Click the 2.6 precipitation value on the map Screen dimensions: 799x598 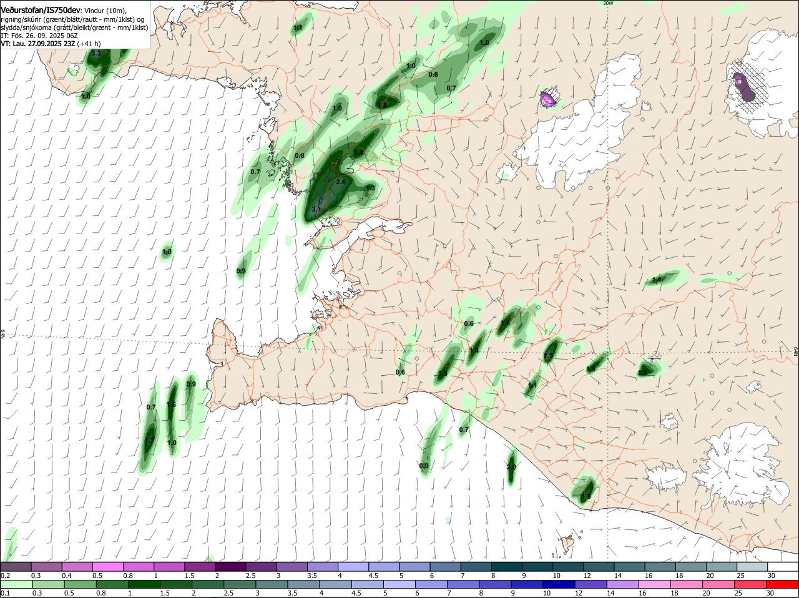341,182
